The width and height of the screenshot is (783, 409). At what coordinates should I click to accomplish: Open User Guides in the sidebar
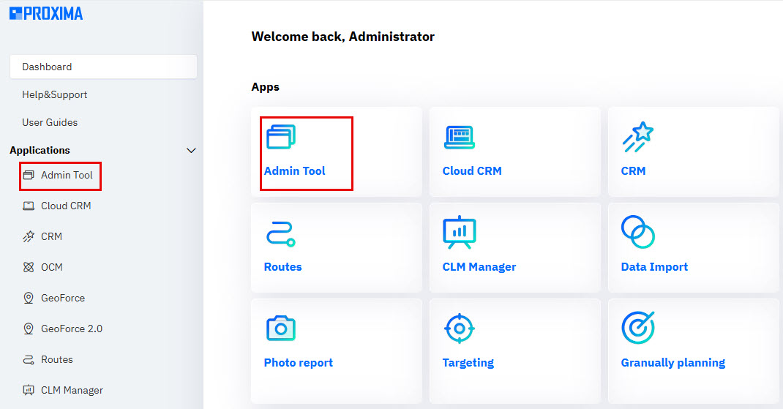[x=50, y=122]
